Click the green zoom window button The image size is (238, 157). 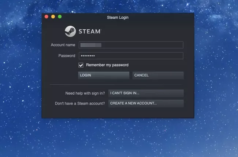tap(60, 17)
